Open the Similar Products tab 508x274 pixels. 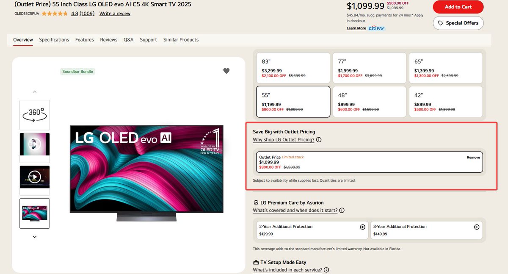pos(181,40)
